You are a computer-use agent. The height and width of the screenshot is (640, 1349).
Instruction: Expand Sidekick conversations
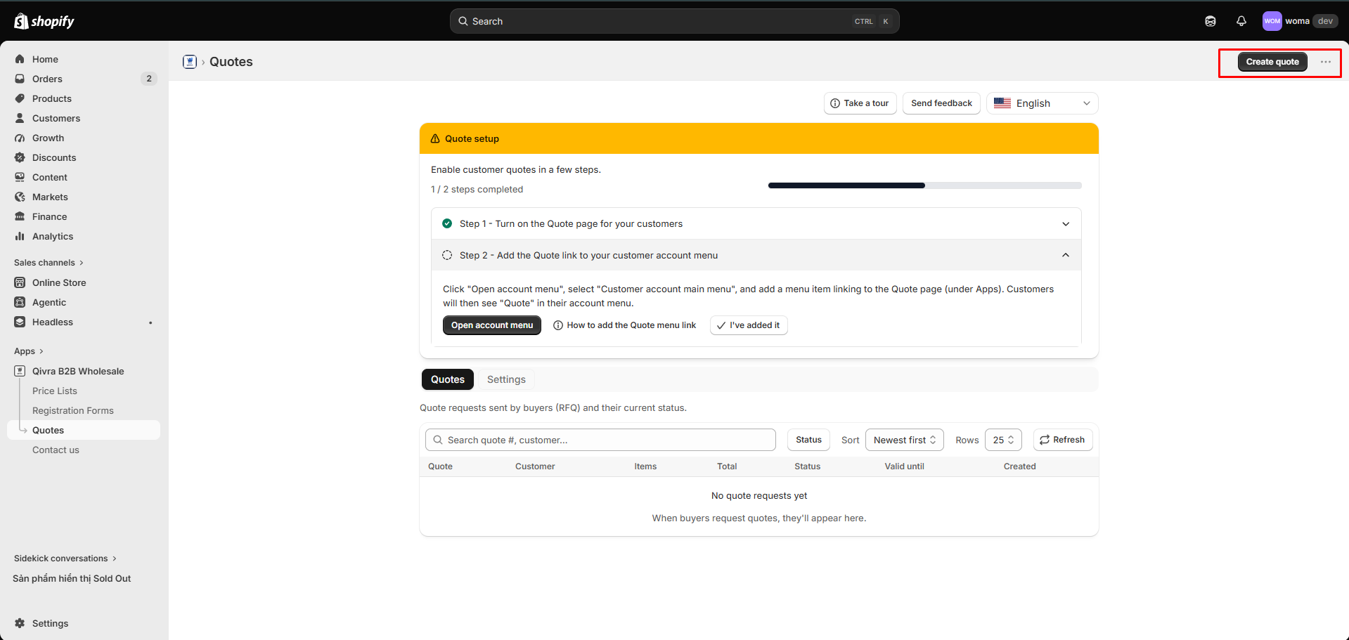(65, 559)
